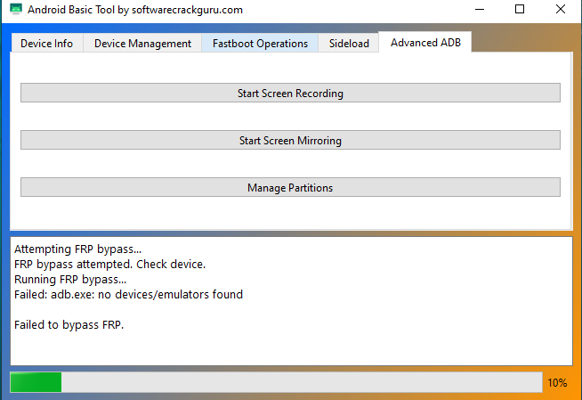Select the 'Running FRP bypass...' log line
Viewport: 582px width, 400px height.
click(x=70, y=280)
